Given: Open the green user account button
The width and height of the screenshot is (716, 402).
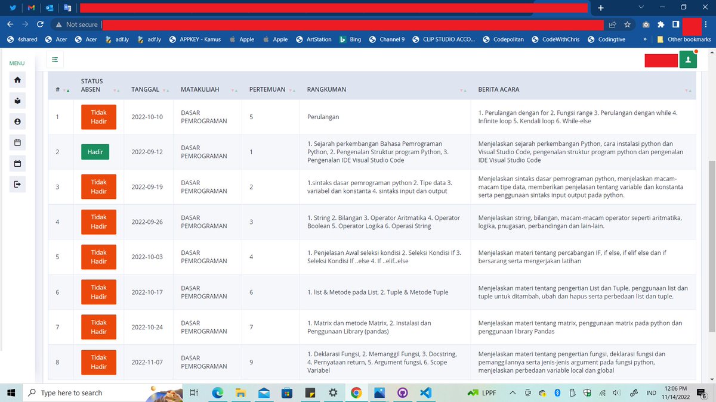Looking at the screenshot, I should 688,60.
